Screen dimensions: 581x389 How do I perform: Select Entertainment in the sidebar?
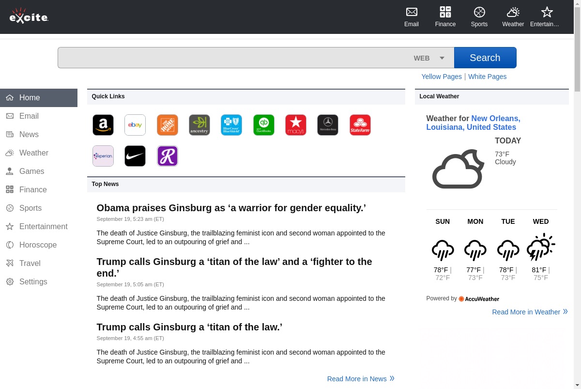[39, 226]
